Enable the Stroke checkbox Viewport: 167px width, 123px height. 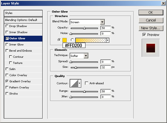(7, 93)
